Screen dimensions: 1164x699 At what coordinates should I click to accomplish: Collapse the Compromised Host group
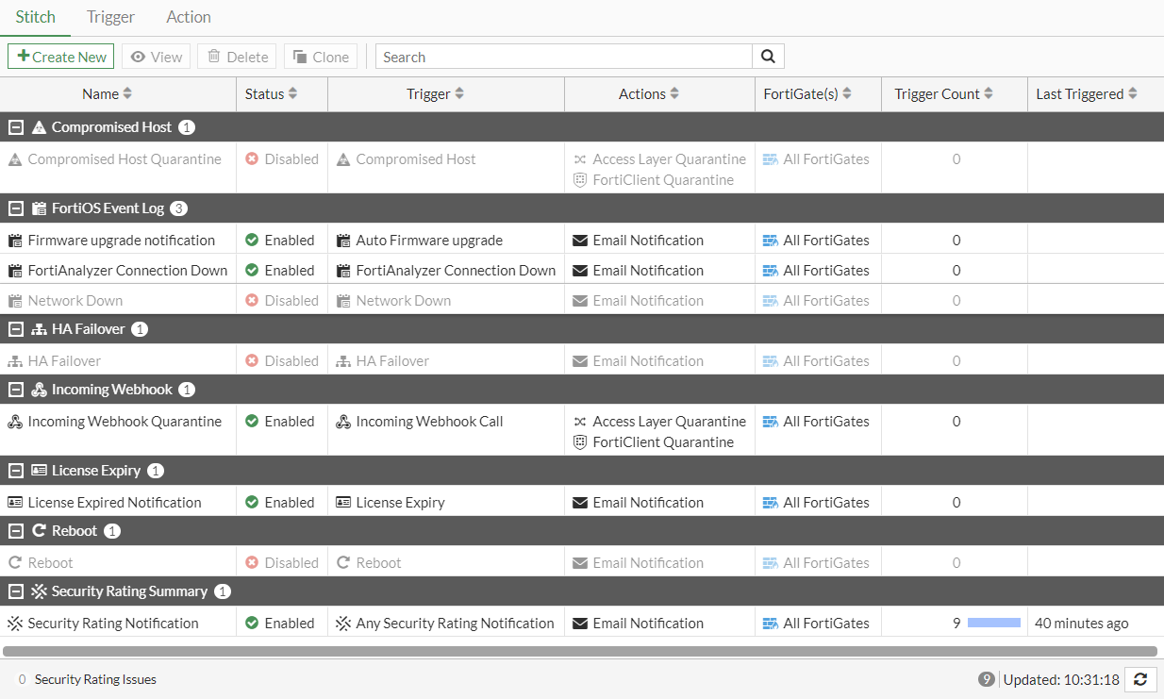16,127
